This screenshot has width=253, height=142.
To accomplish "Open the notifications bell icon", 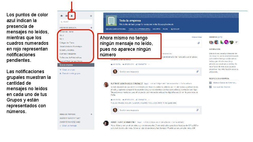I will tap(72, 16).
